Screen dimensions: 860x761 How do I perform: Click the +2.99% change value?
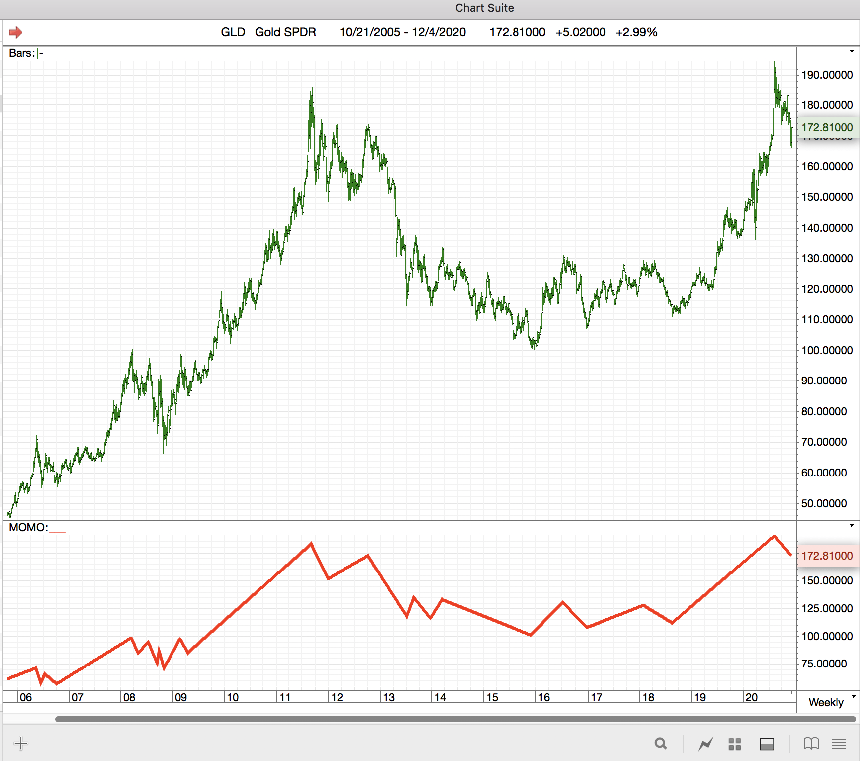[636, 32]
